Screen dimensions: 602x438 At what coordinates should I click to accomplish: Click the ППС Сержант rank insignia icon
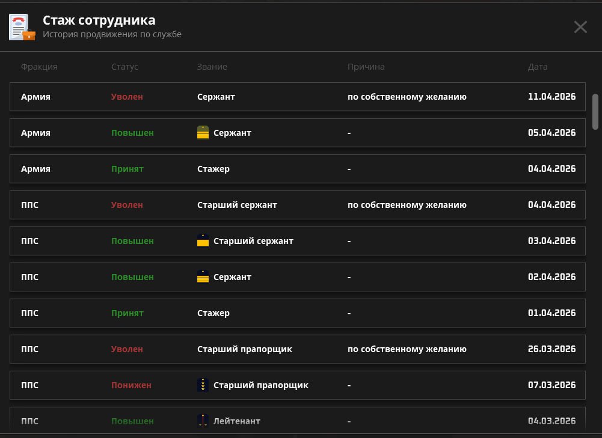click(203, 277)
